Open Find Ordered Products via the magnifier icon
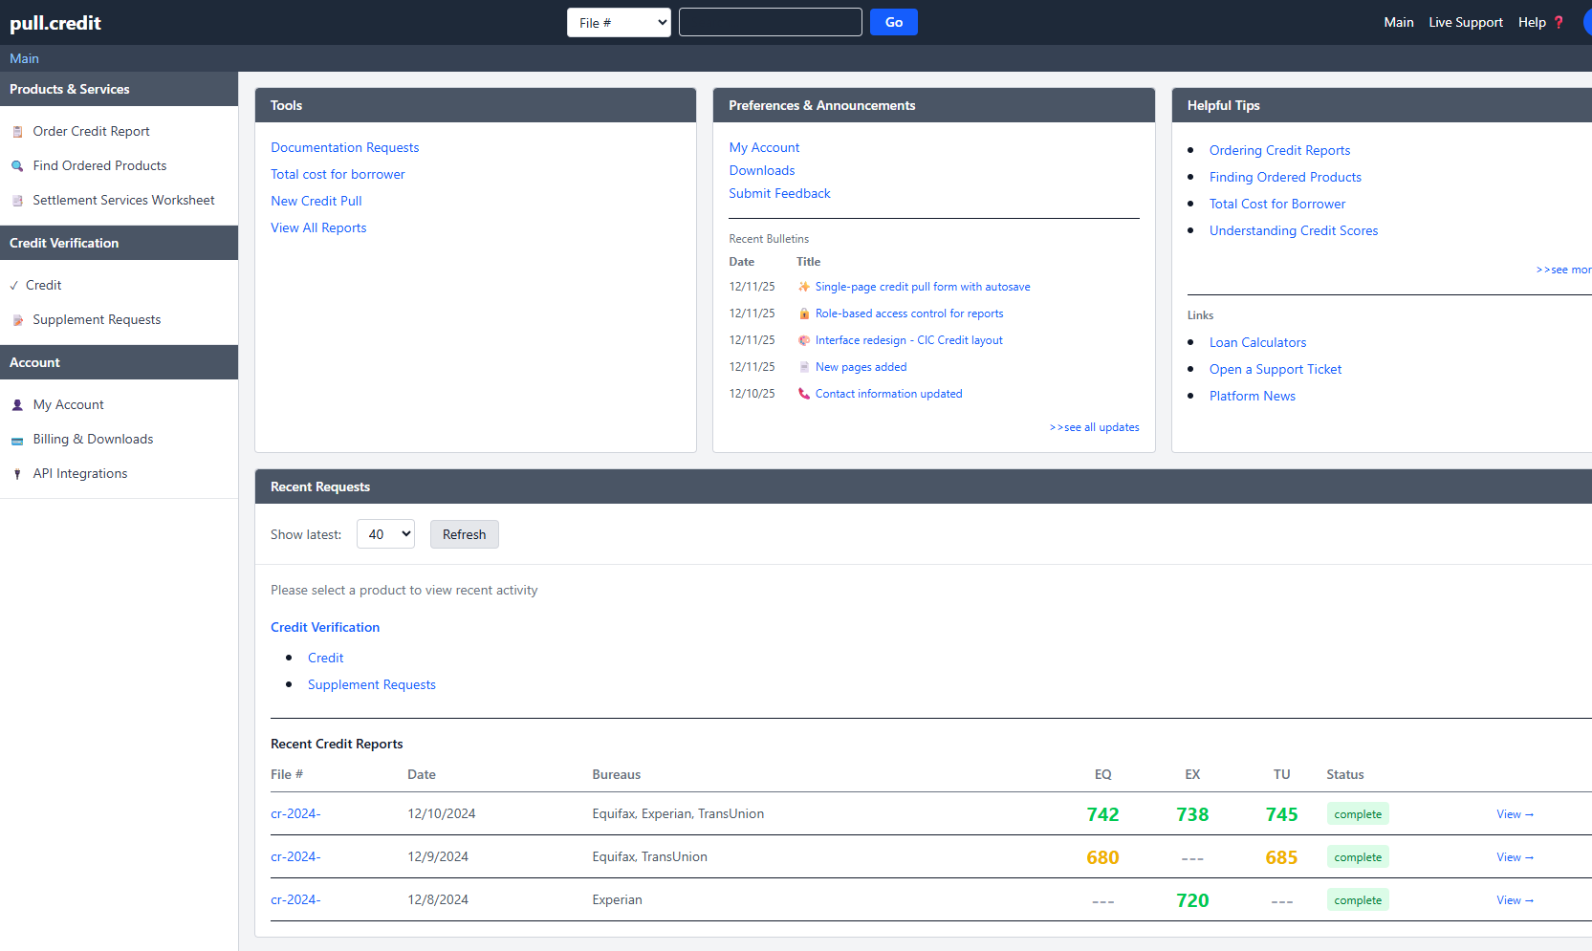This screenshot has height=951, width=1592. pos(17,165)
